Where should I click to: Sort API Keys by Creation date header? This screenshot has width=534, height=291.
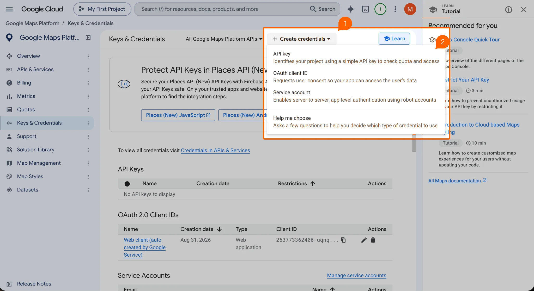pyautogui.click(x=213, y=183)
